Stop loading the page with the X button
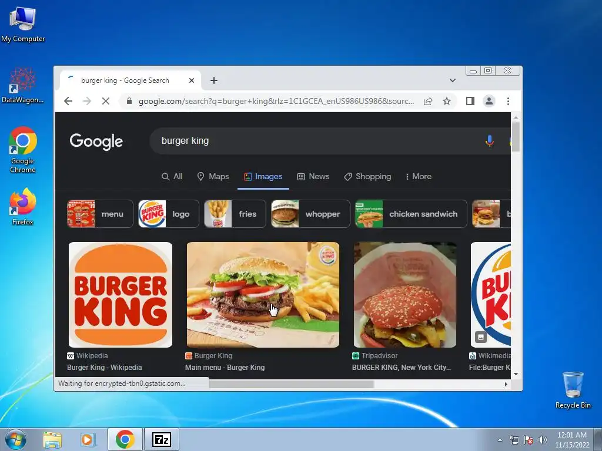The width and height of the screenshot is (602, 451). click(x=106, y=101)
